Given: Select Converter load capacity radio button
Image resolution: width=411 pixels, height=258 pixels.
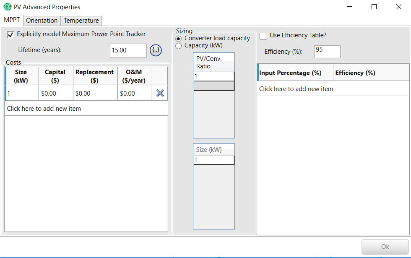Looking at the screenshot, I should (x=179, y=38).
